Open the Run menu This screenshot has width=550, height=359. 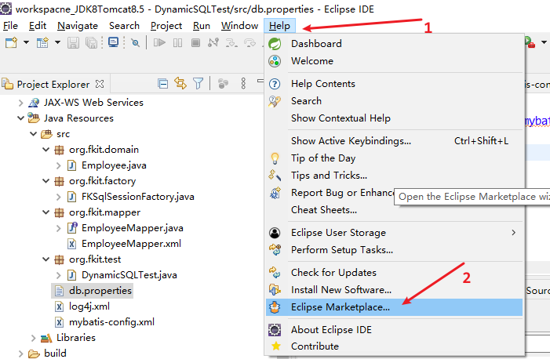[x=202, y=26]
